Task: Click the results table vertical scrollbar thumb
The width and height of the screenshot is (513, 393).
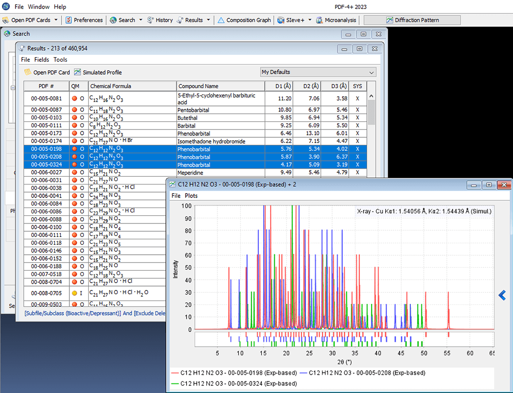Action: pos(371,112)
